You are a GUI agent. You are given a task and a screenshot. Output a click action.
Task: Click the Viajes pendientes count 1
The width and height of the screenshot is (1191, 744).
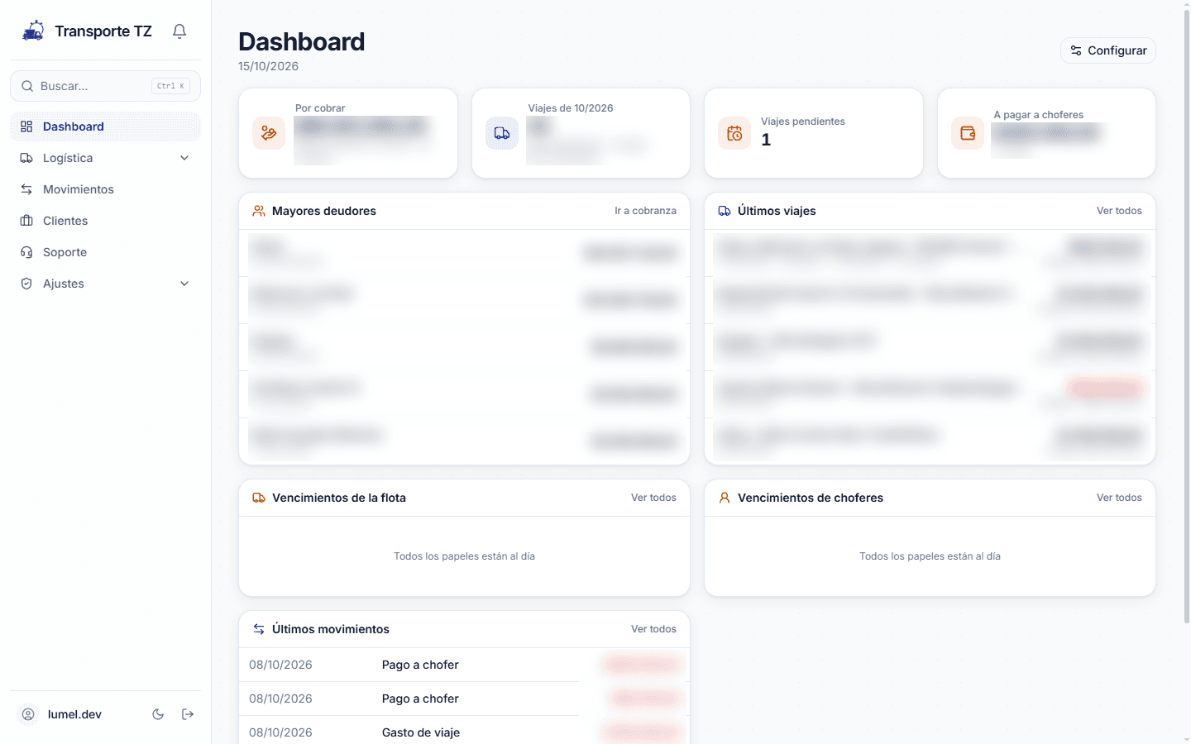tap(766, 140)
